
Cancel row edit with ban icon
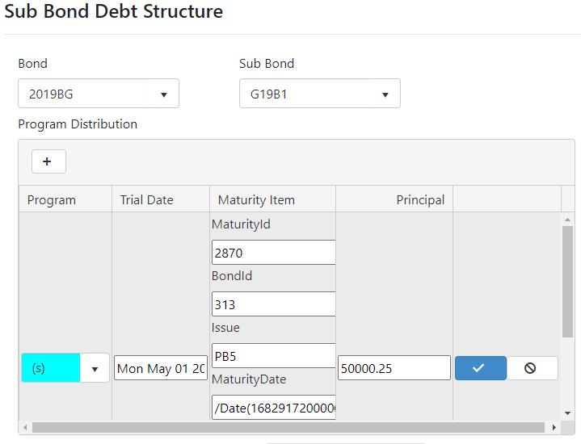pyautogui.click(x=530, y=368)
